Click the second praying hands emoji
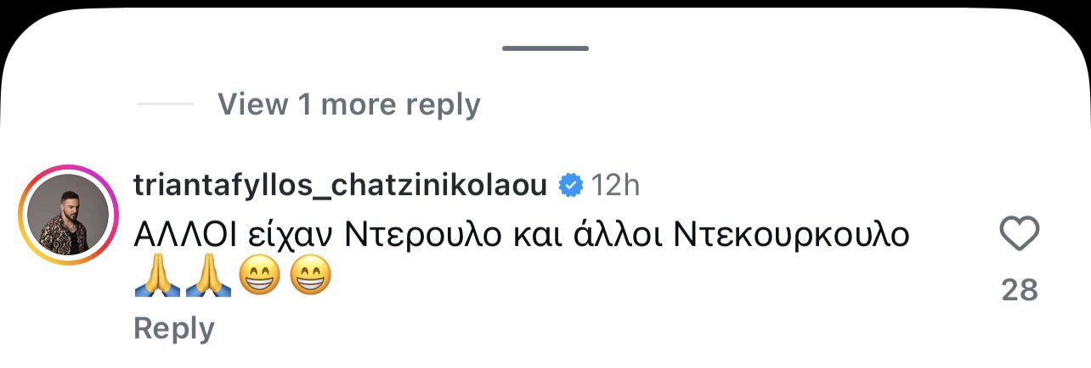1091x368 pixels. coord(208,277)
